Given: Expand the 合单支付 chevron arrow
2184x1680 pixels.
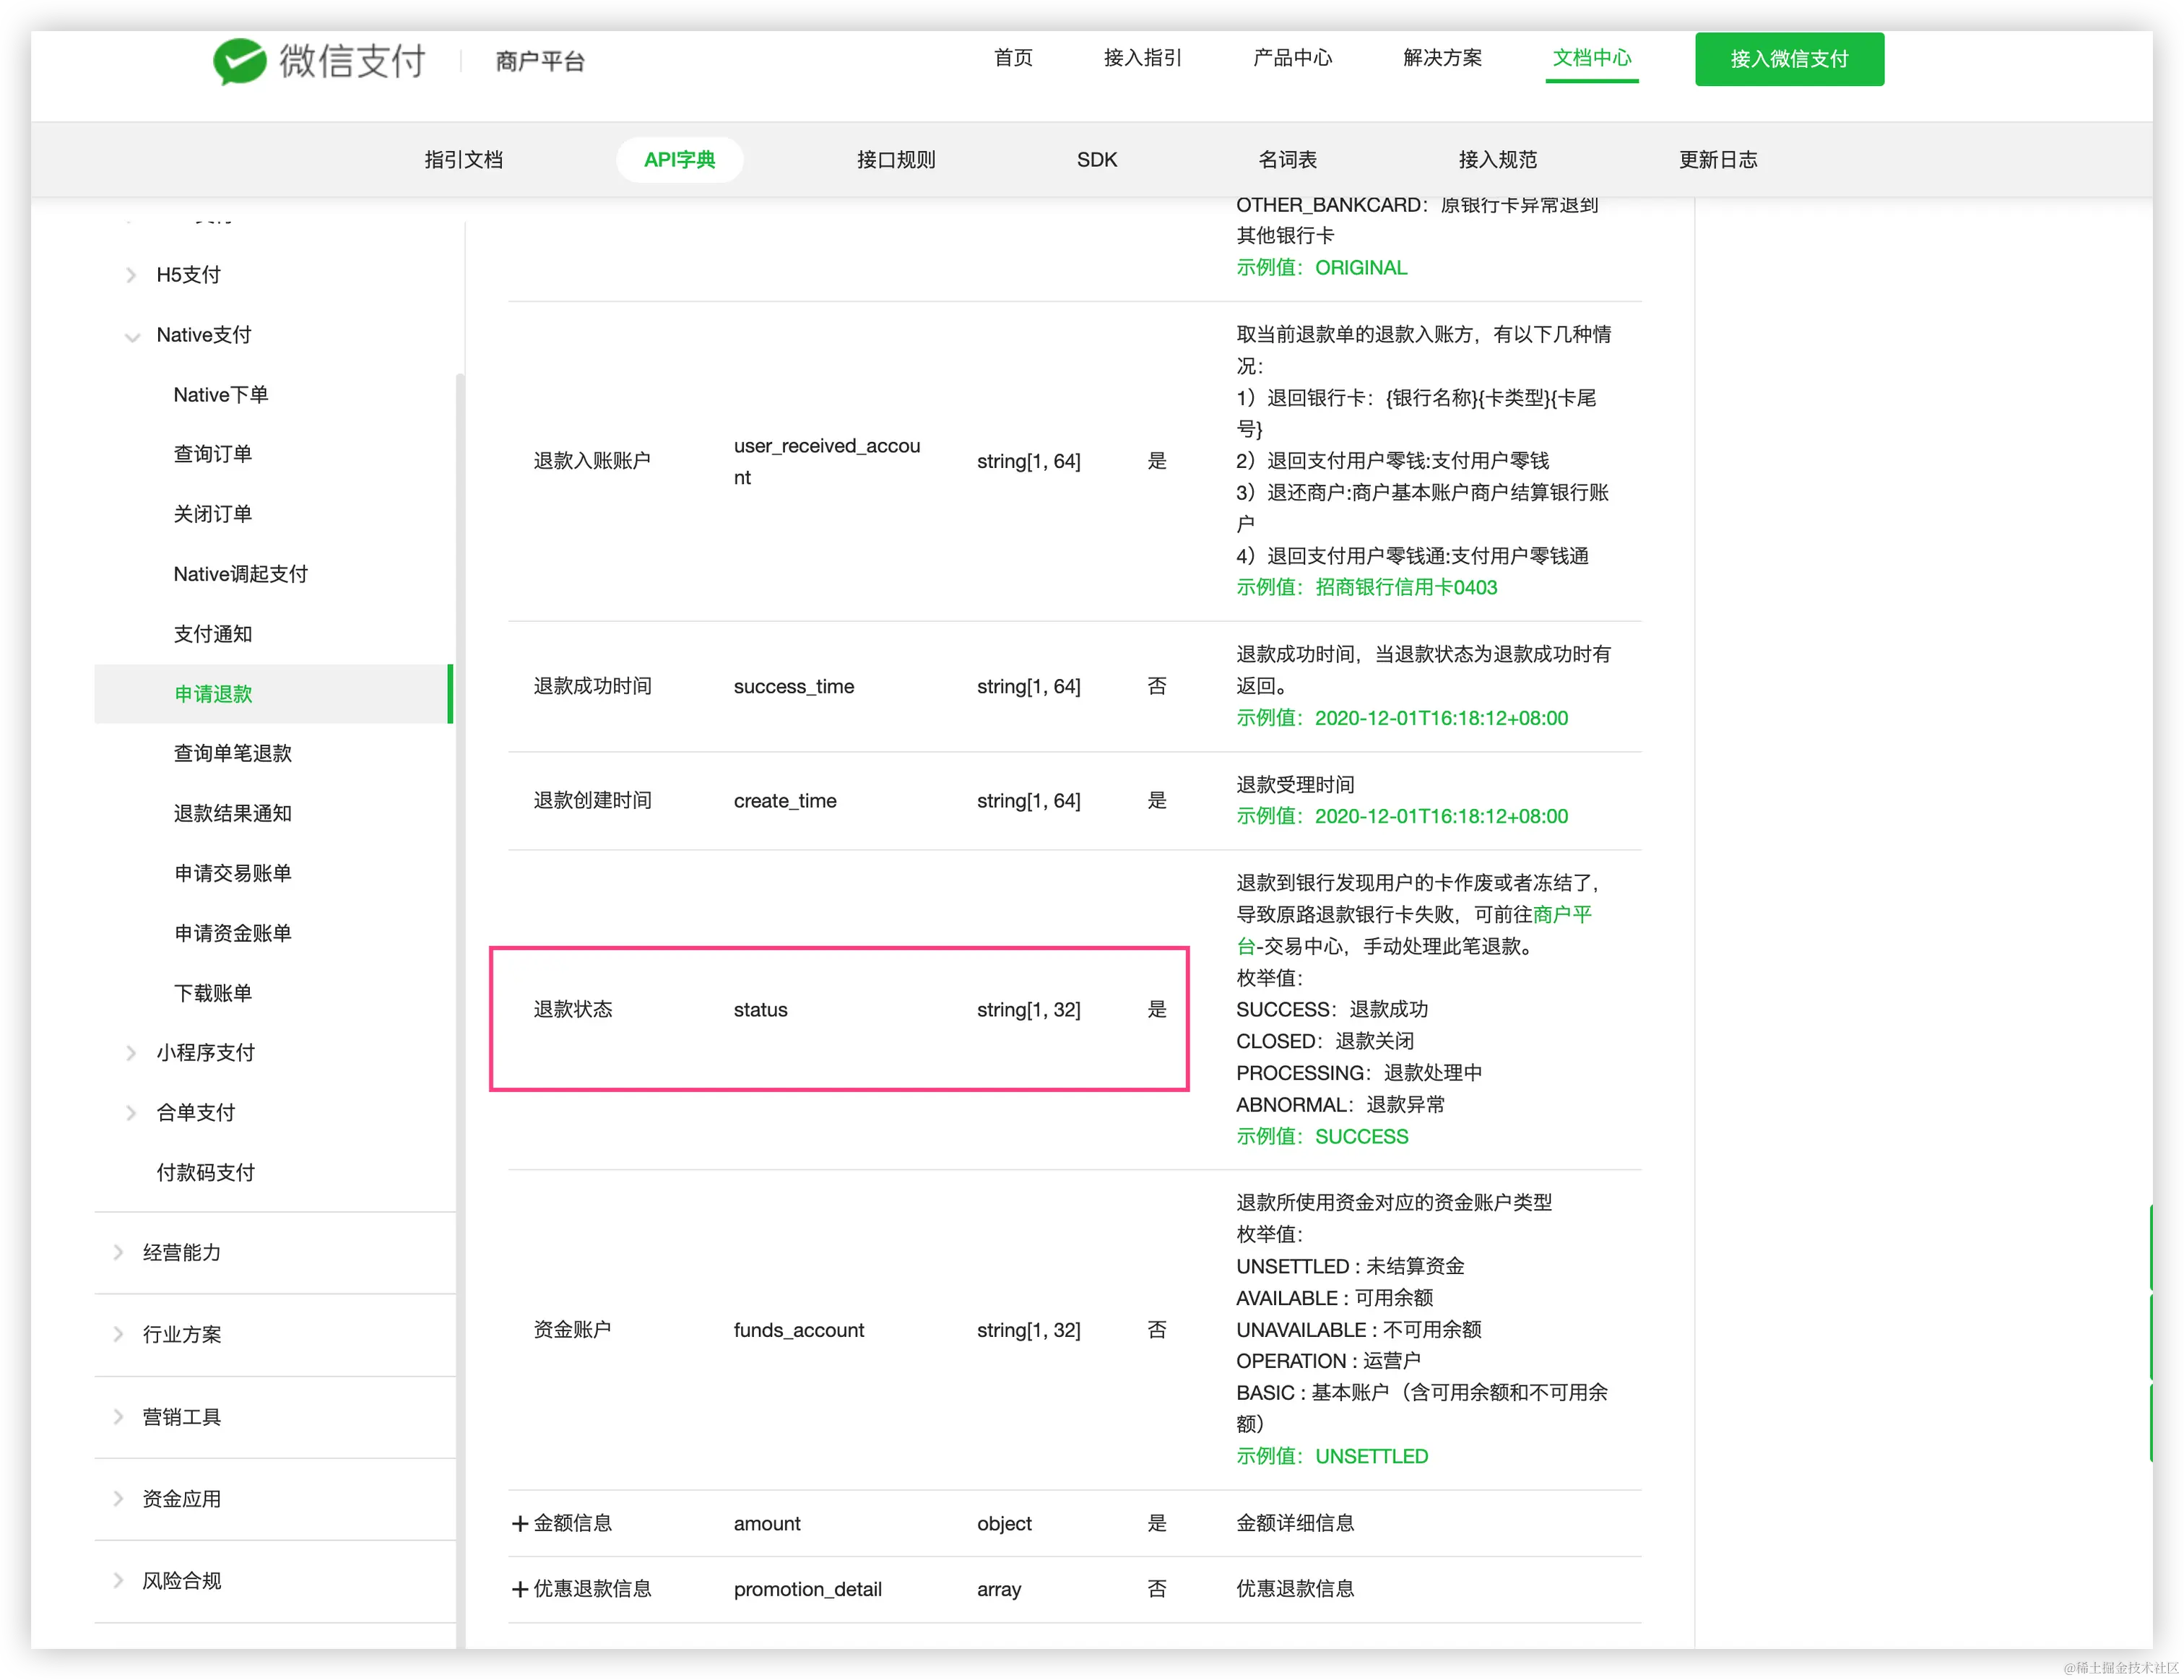Looking at the screenshot, I should click(131, 1113).
